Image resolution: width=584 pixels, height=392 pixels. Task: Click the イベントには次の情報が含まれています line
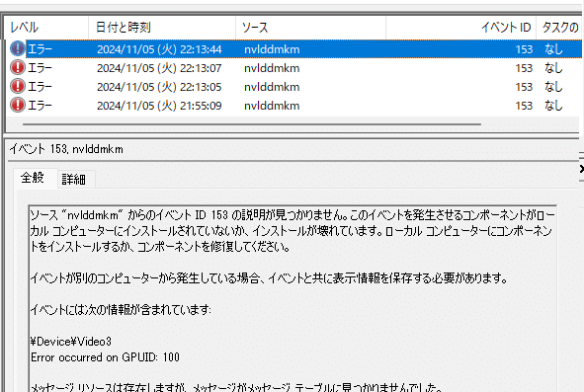point(121,310)
